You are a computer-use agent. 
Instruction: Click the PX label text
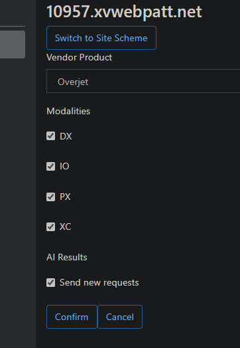pos(65,197)
